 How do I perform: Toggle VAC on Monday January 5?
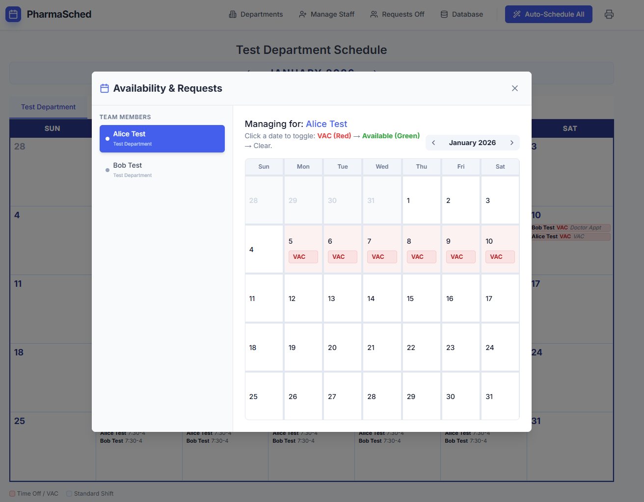[x=303, y=249]
